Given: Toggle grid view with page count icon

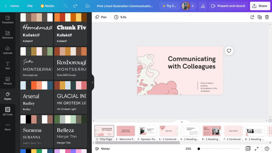Looking at the screenshot, I should tap(248, 148).
